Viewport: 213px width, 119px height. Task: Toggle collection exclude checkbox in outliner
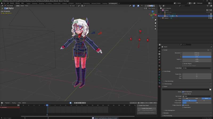(207, 10)
